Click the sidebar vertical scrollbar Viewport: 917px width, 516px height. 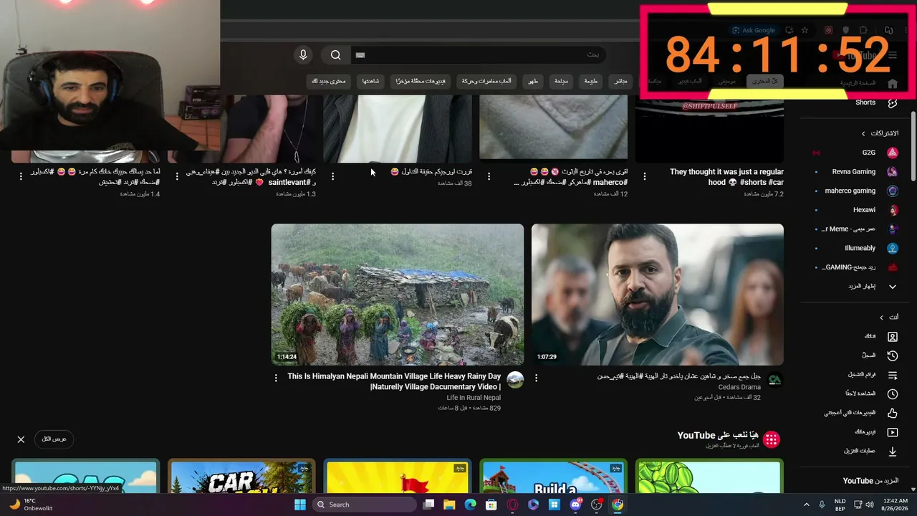tap(913, 147)
